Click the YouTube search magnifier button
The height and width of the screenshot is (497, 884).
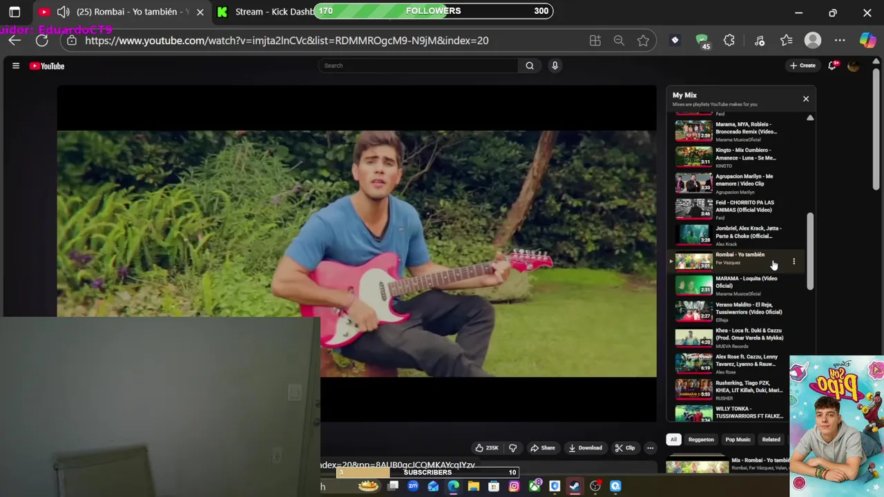pyautogui.click(x=530, y=66)
